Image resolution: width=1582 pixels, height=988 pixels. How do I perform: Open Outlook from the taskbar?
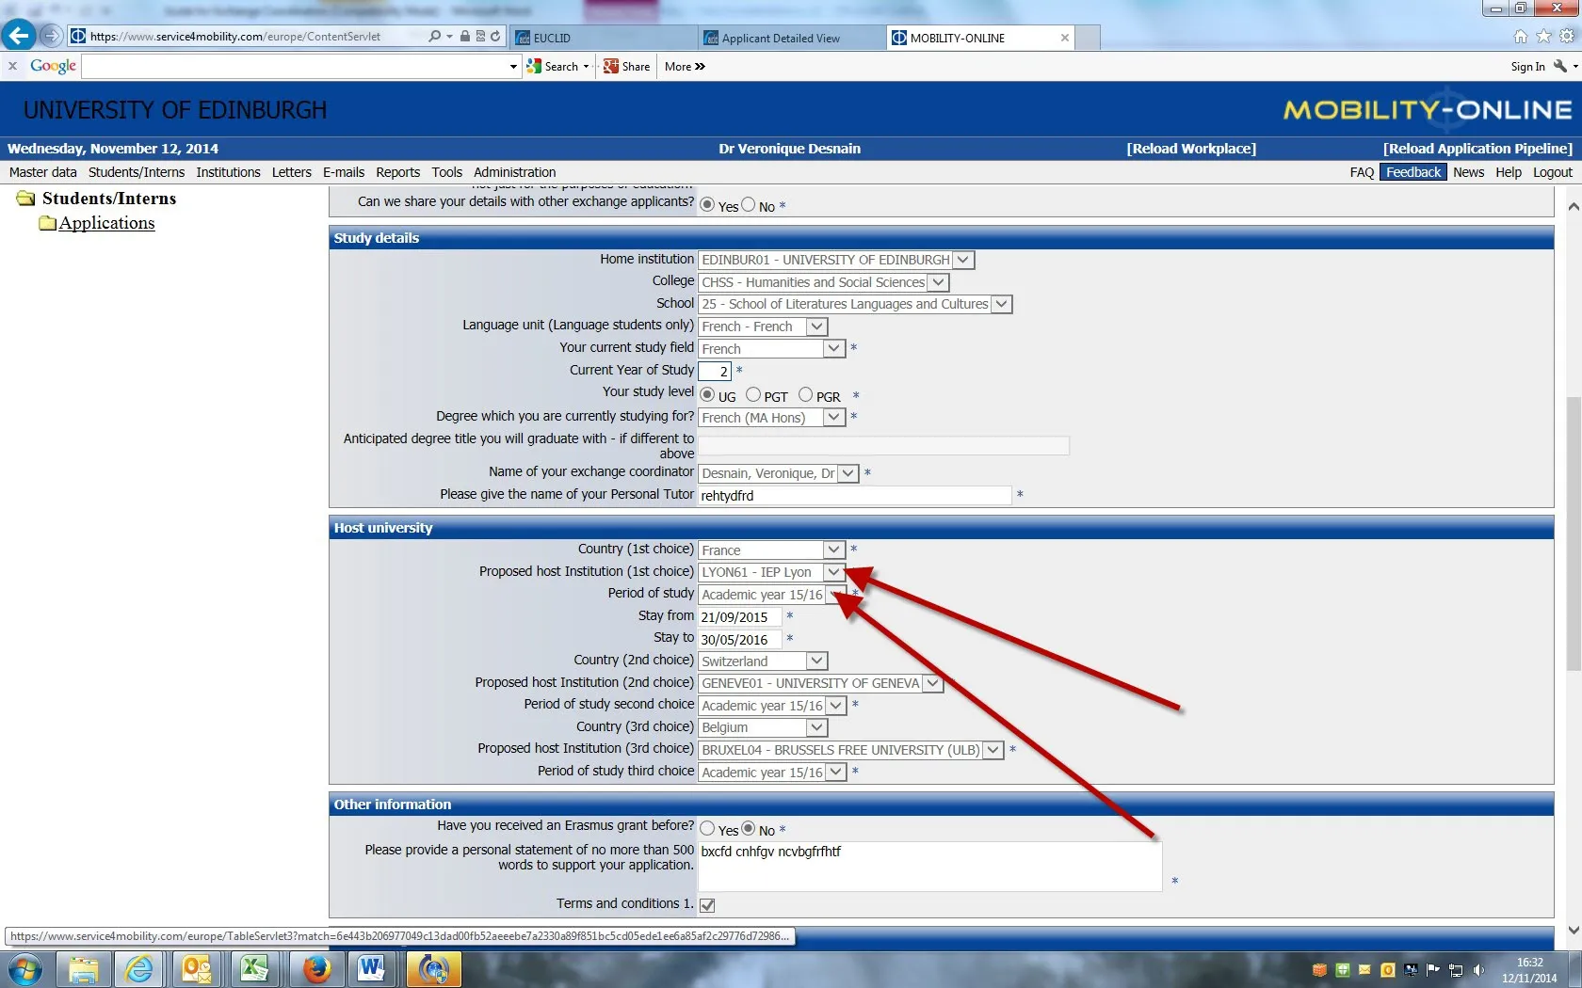(x=196, y=968)
